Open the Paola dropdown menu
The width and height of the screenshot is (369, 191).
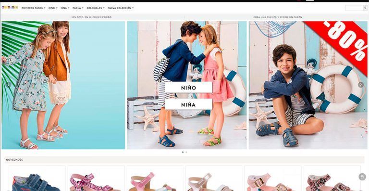(78, 8)
